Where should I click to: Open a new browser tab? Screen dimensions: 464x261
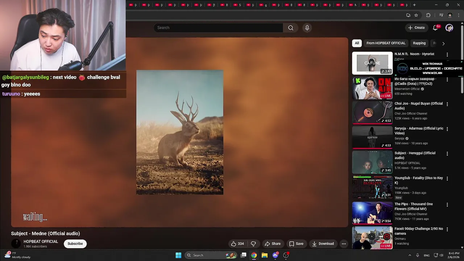pyautogui.click(x=414, y=5)
